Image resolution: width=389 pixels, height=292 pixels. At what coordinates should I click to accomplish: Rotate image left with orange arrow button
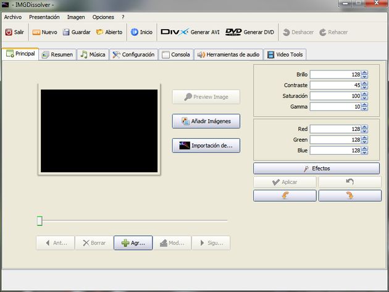[285, 196]
